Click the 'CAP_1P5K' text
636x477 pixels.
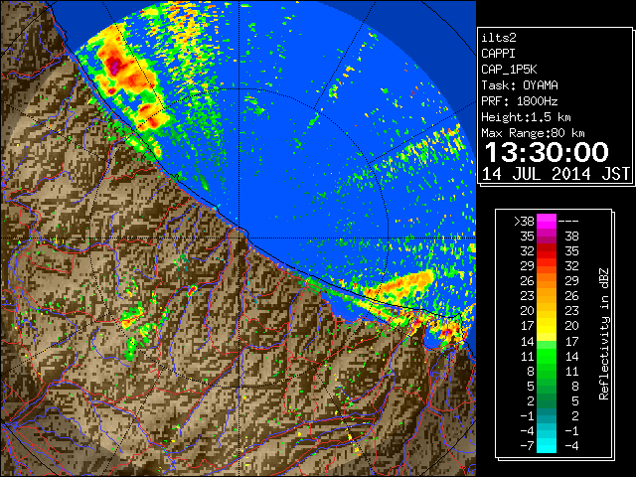tap(509, 70)
